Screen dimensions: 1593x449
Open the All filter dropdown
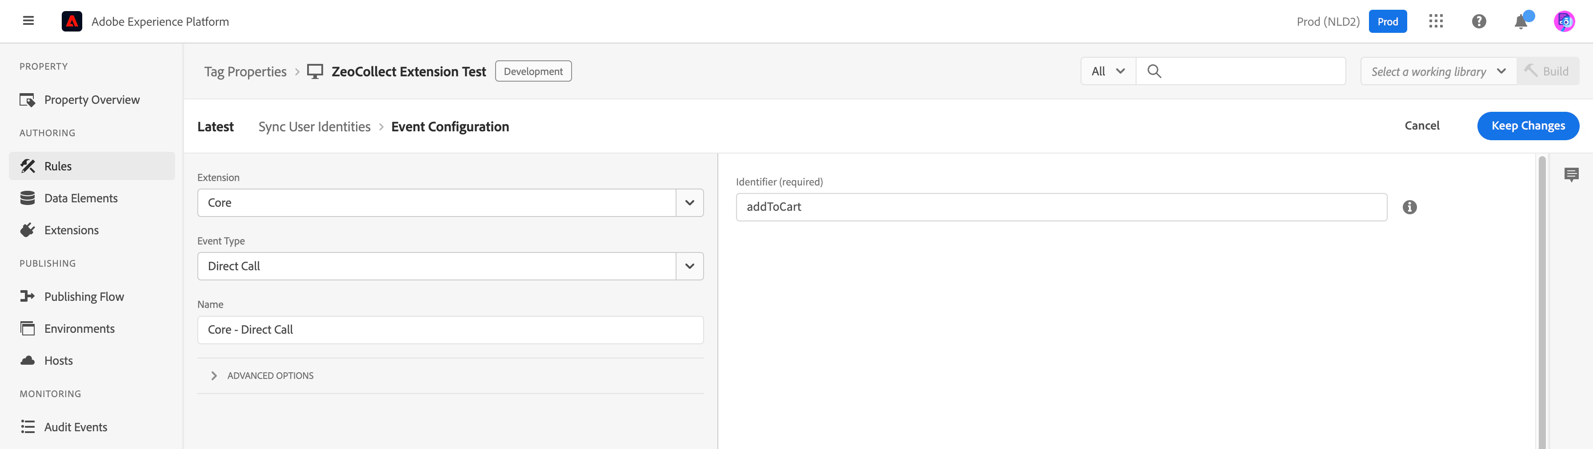pos(1108,71)
